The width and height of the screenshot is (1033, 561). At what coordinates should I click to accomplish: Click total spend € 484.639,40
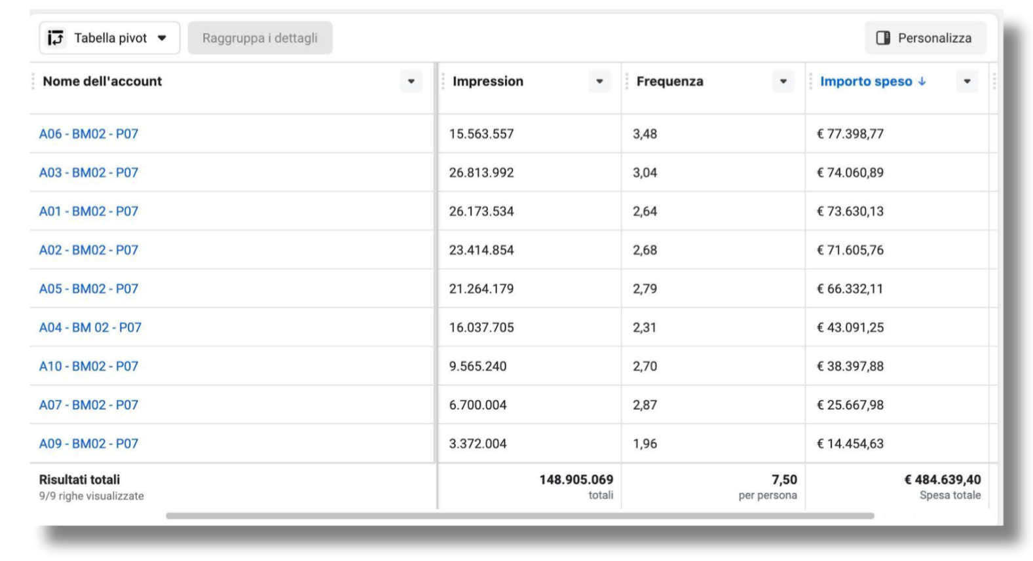pyautogui.click(x=943, y=479)
